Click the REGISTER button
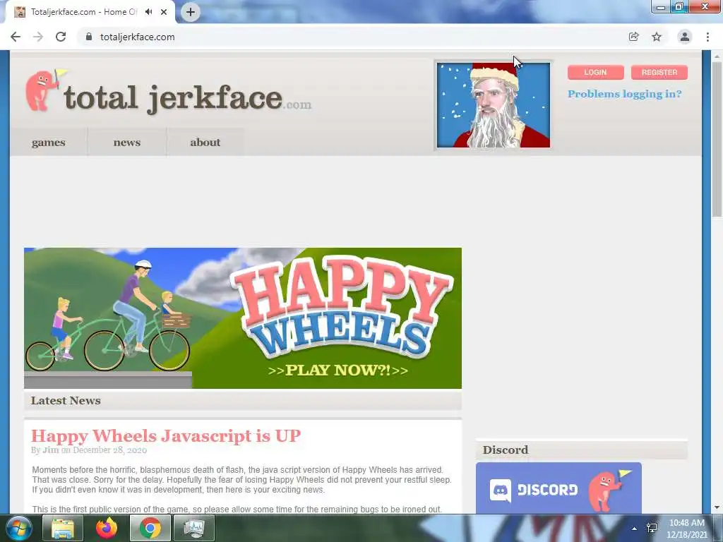 click(x=659, y=73)
